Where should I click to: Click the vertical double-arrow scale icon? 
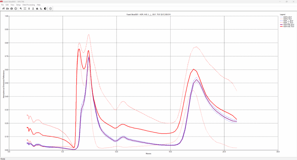(29, 9)
